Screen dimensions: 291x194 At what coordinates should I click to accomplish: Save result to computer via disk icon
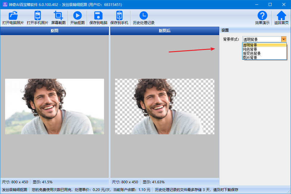pos(98,15)
